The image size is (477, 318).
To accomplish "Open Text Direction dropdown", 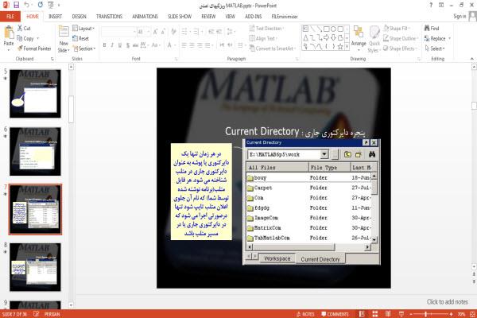I will pyautogui.click(x=267, y=29).
